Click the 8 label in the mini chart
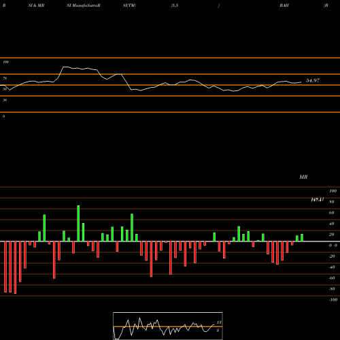 click(218, 330)
